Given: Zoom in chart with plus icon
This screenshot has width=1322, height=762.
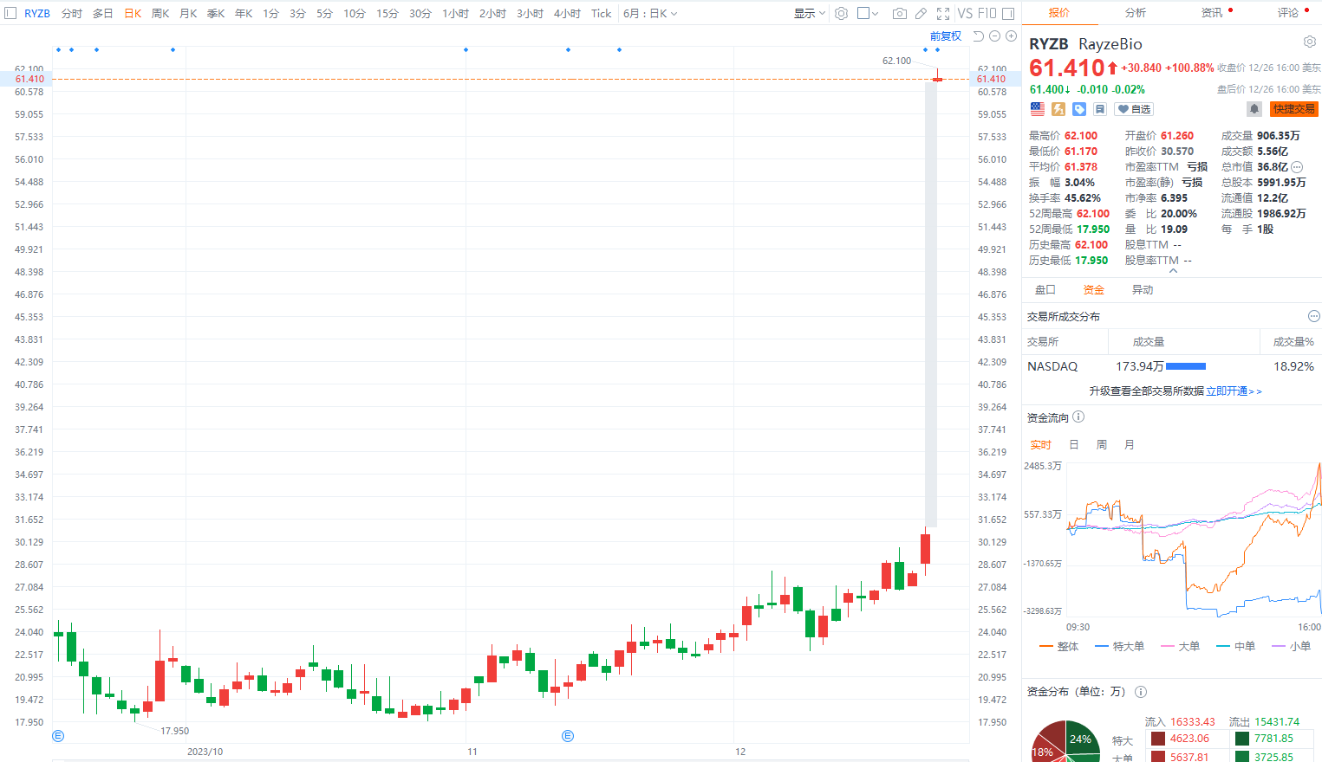Looking at the screenshot, I should [x=1011, y=36].
